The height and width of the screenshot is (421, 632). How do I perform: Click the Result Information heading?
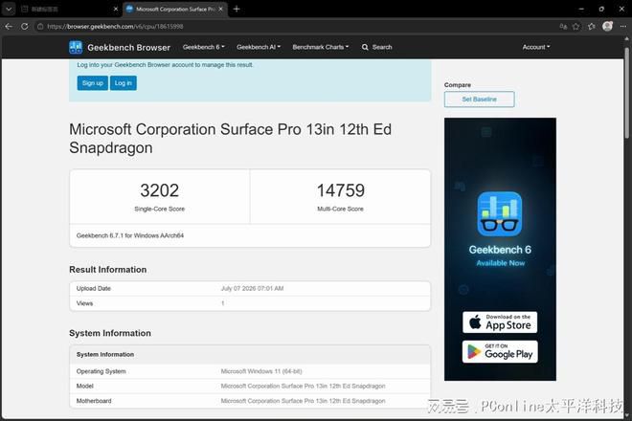pyautogui.click(x=108, y=270)
